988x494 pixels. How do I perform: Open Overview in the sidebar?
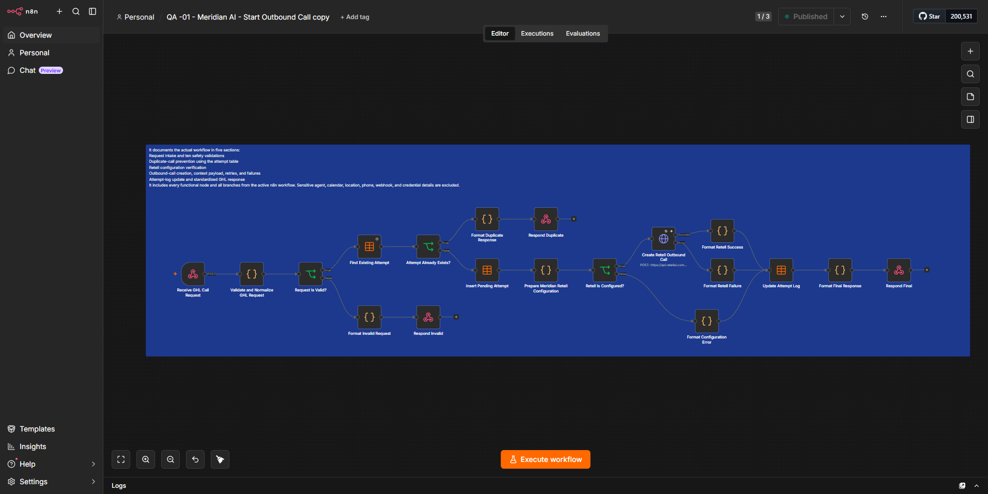(x=51, y=35)
